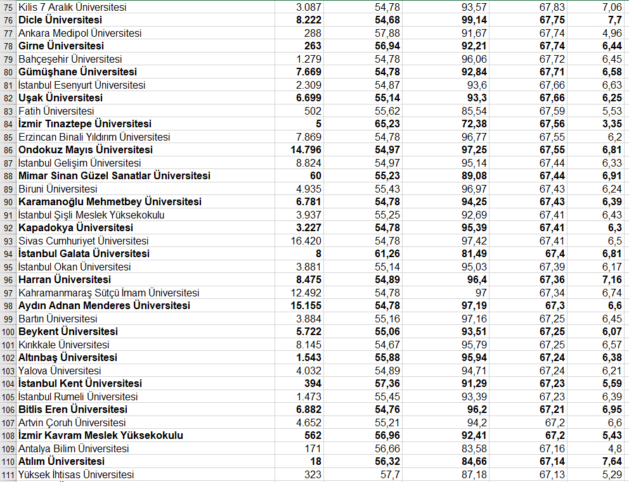
Task: Click 'İstanbul Şişli Meslek Yüksekokulu' cell
Action: pos(145,215)
